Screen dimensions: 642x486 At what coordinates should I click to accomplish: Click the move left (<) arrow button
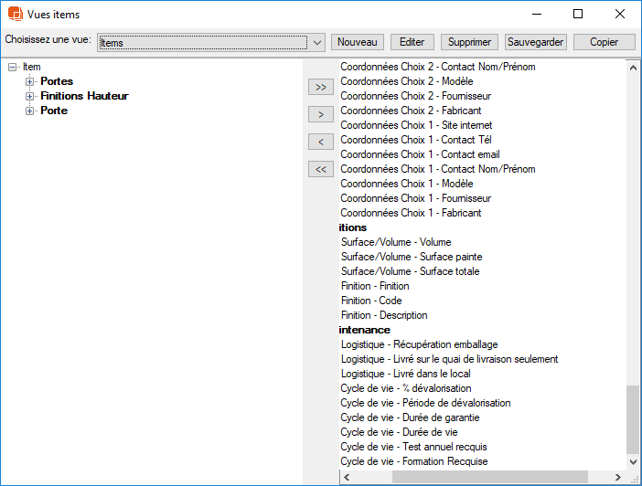point(320,142)
